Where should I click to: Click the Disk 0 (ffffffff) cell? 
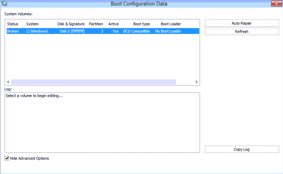tap(72, 32)
